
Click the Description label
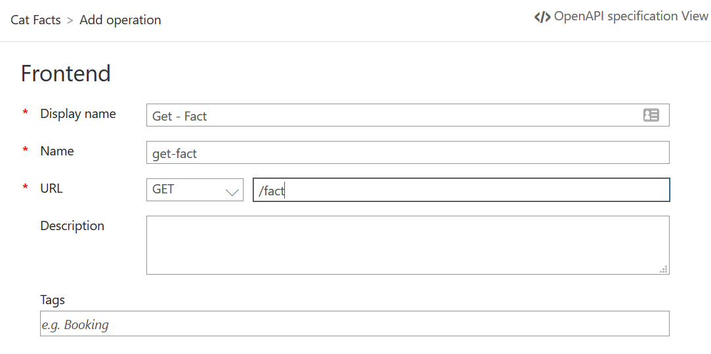pos(72,226)
